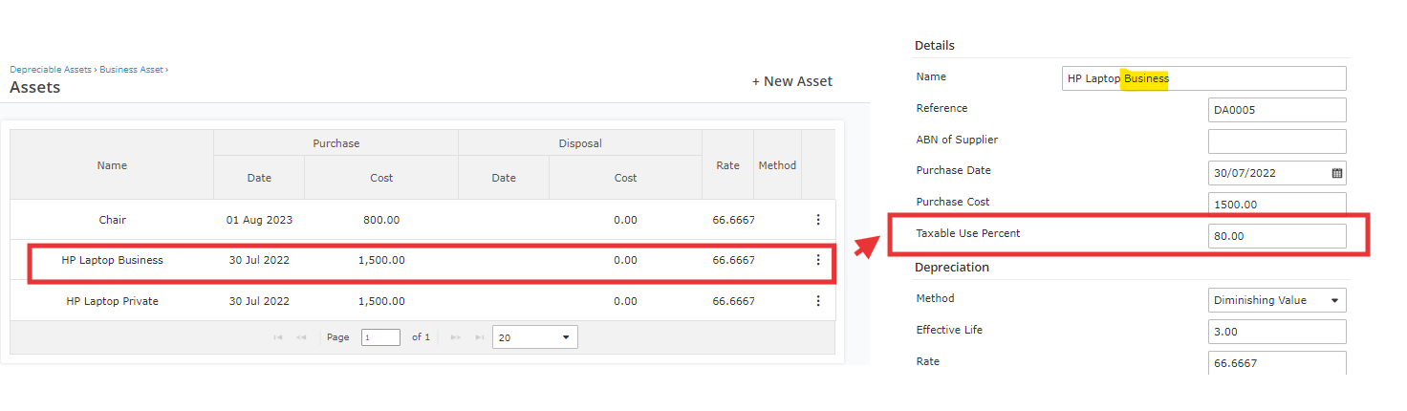The width and height of the screenshot is (1407, 411).
Task: Click the Rate column header in the table
Action: pos(728,165)
